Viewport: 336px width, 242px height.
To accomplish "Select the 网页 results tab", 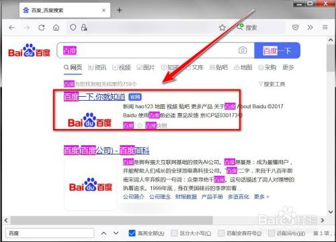I will click(73, 67).
